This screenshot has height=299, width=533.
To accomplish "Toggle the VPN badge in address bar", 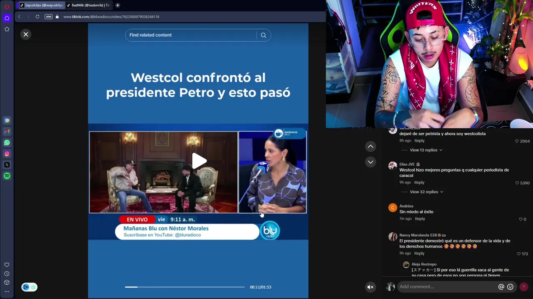I will [x=48, y=17].
